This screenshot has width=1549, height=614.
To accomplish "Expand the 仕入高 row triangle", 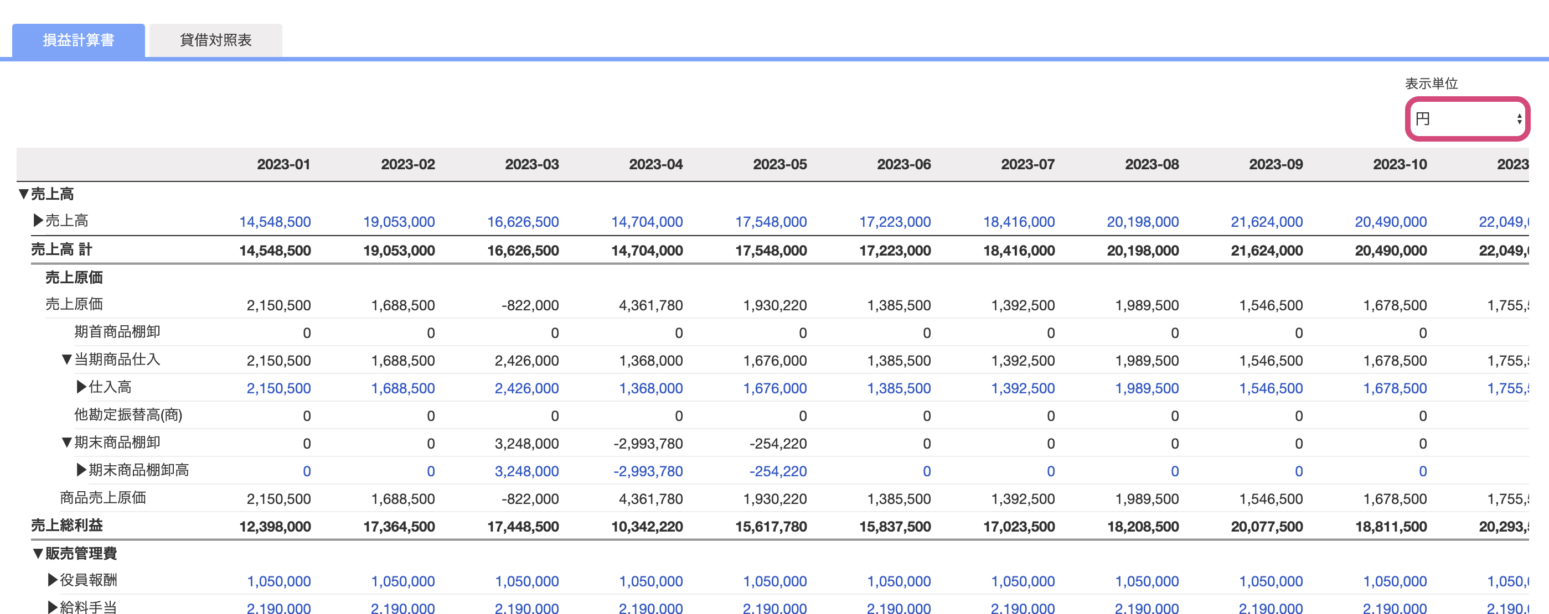I will pyautogui.click(x=81, y=387).
